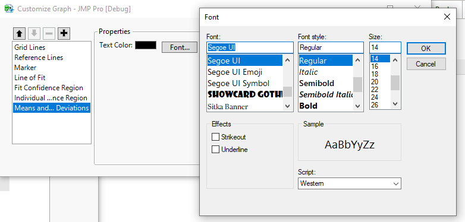
Task: Click the Size input field
Action: (385, 47)
